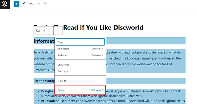Image resolution: width=197 pixels, height=104 pixels.
Task: Select Add before in the menu
Action: click(x=80, y=49)
